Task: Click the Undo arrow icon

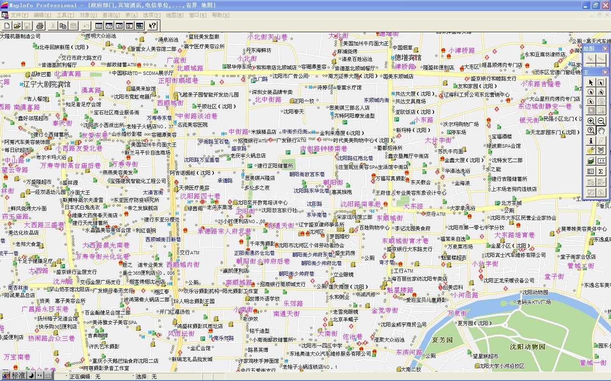Action: coord(86,26)
